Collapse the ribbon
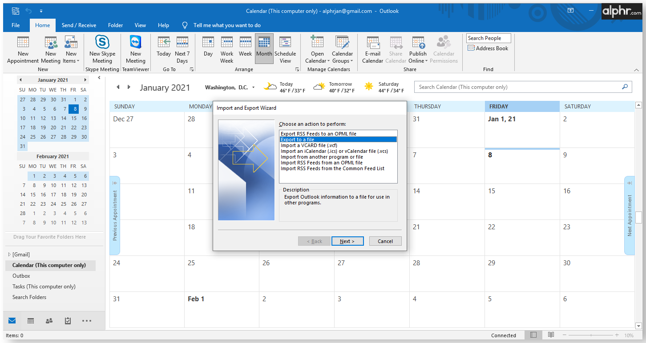Image resolution: width=646 pixels, height=343 pixels. pyautogui.click(x=637, y=70)
